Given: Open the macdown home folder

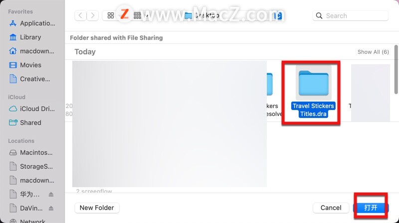Looking at the screenshot, I should pyautogui.click(x=31, y=51).
